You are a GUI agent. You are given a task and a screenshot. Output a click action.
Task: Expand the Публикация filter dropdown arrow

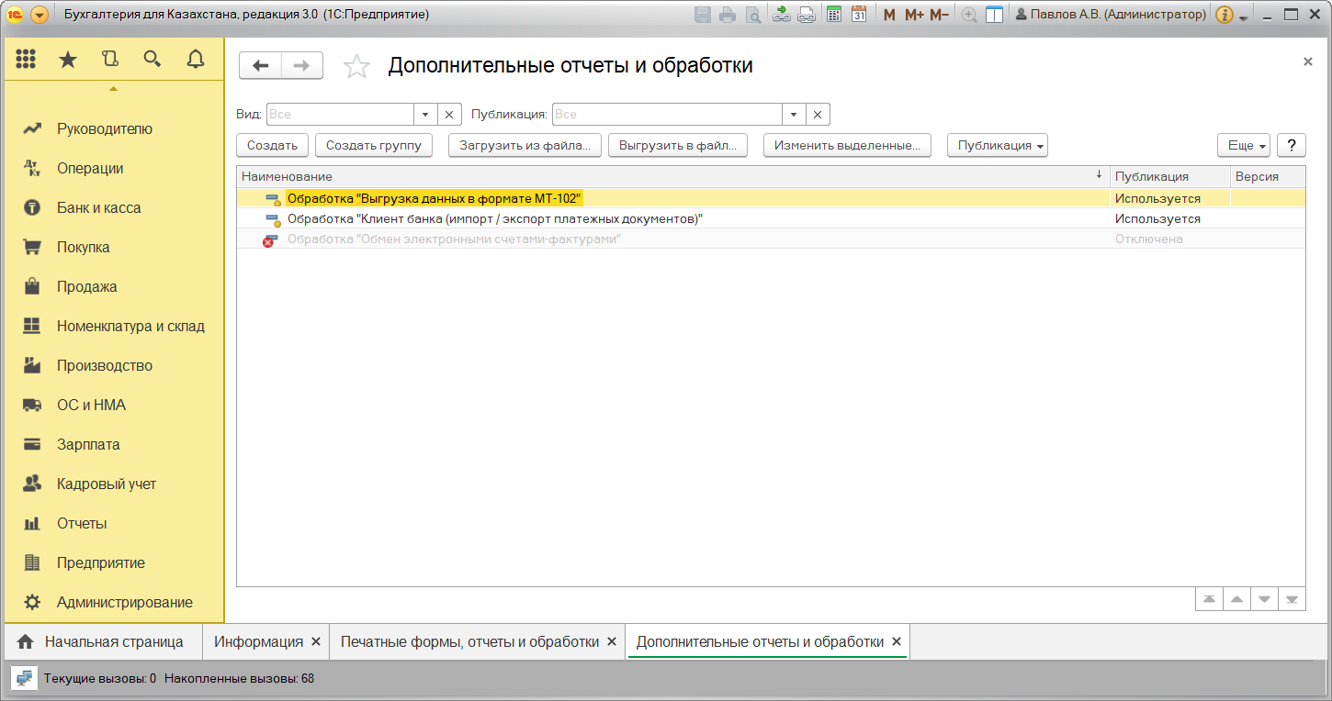(x=795, y=115)
